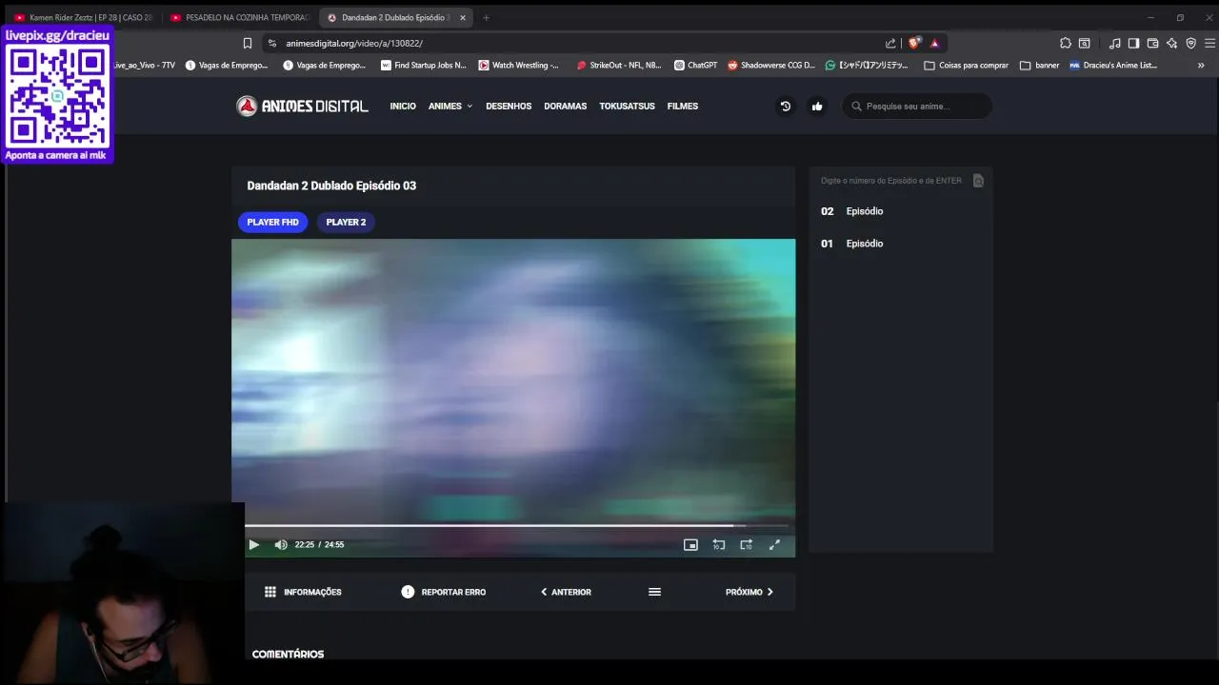Open Vagas de Emprego first bookmark
Image resolution: width=1219 pixels, height=685 pixels.
click(x=227, y=66)
